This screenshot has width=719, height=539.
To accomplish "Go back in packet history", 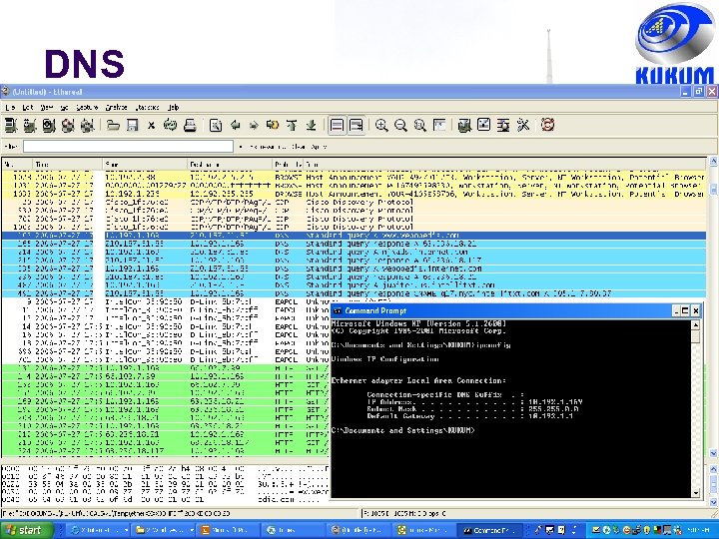I will click(x=236, y=125).
